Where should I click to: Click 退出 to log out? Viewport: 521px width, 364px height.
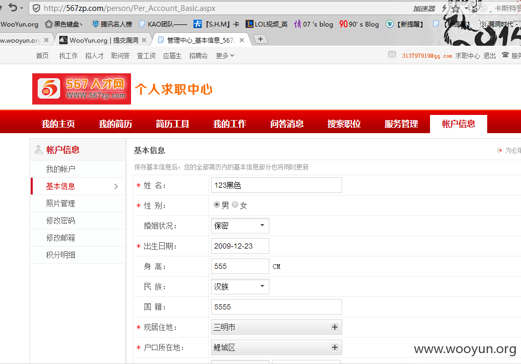tap(489, 56)
